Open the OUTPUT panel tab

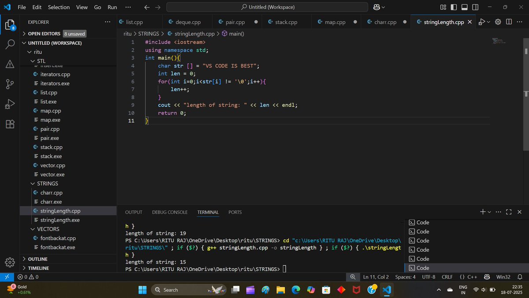click(134, 212)
